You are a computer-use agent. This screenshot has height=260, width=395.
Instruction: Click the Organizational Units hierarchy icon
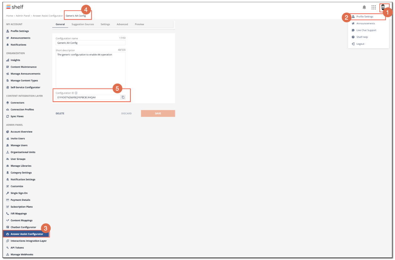coord(8,152)
